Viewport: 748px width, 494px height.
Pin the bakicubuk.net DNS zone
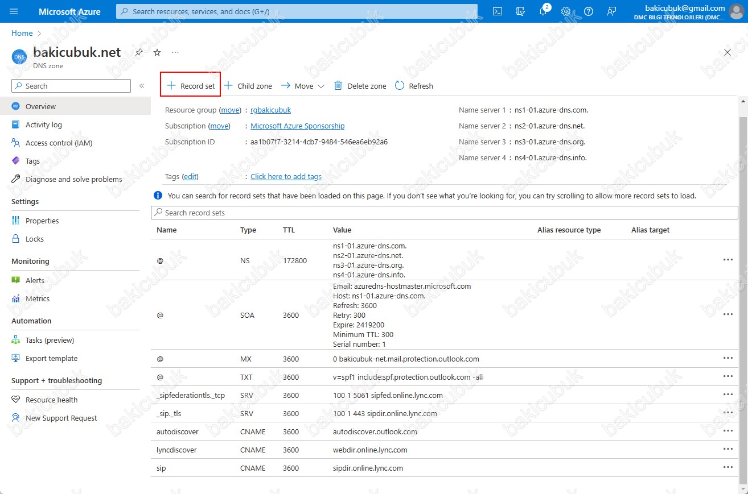pos(138,52)
